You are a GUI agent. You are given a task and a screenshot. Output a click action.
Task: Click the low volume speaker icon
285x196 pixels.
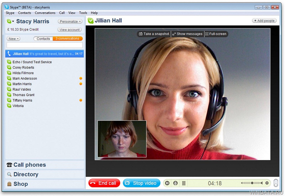(242, 183)
